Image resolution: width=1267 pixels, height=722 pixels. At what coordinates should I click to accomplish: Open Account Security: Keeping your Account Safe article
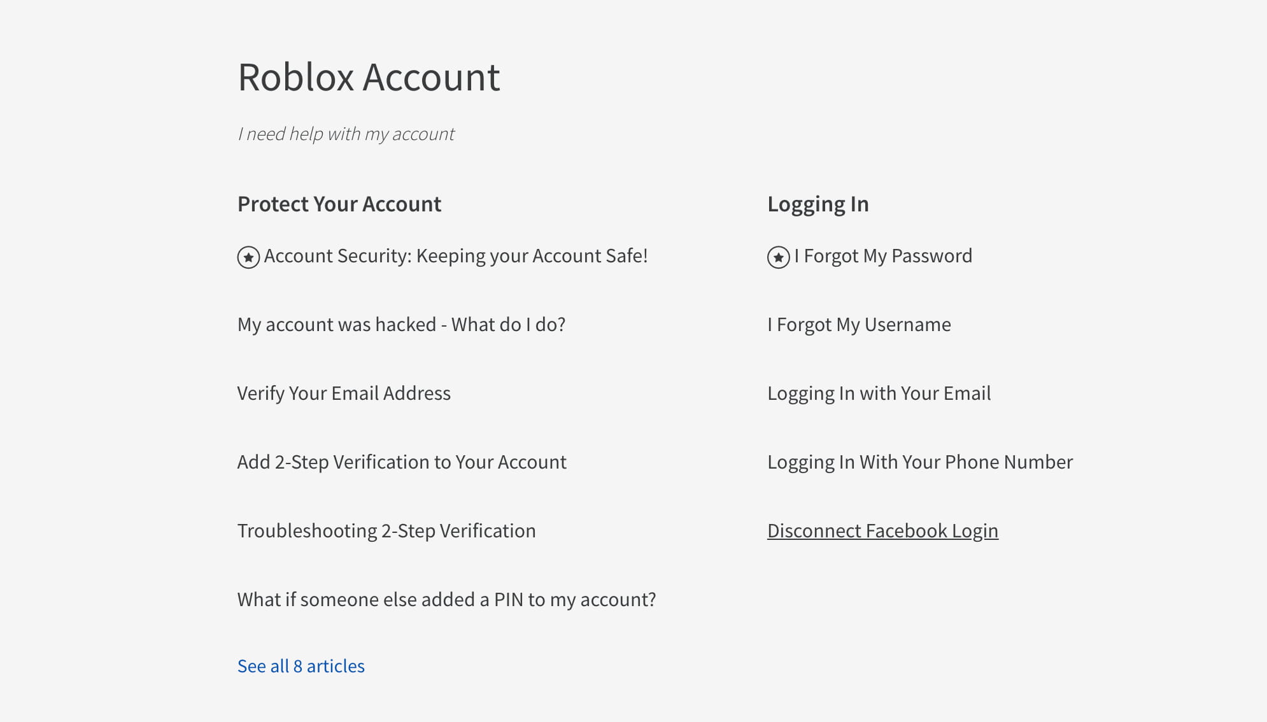(x=455, y=256)
